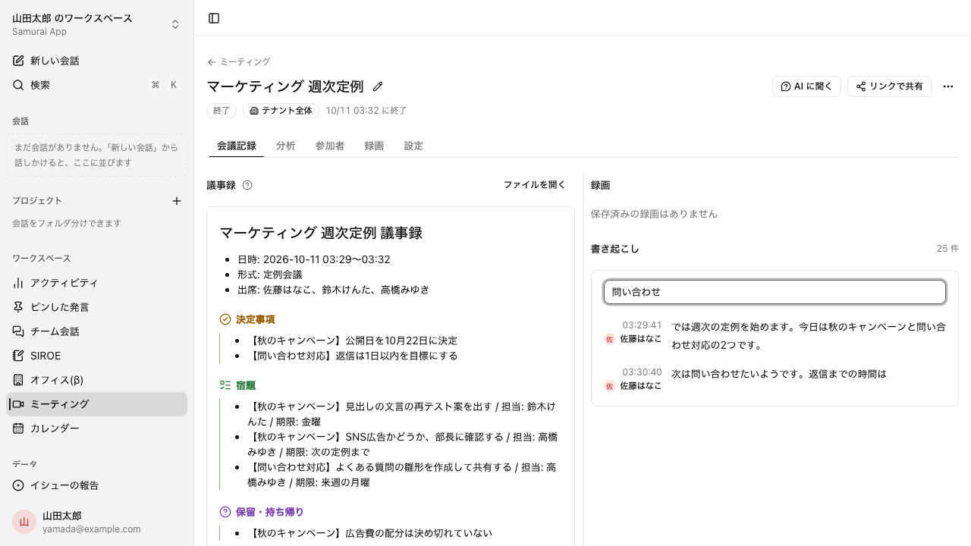
Task: Click the help icon beside 議事録
Action: (247, 185)
